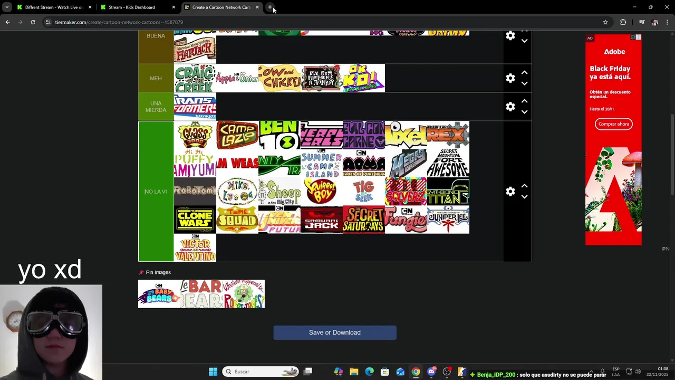
Task: Reload the tiermaker page
Action: [x=33, y=22]
